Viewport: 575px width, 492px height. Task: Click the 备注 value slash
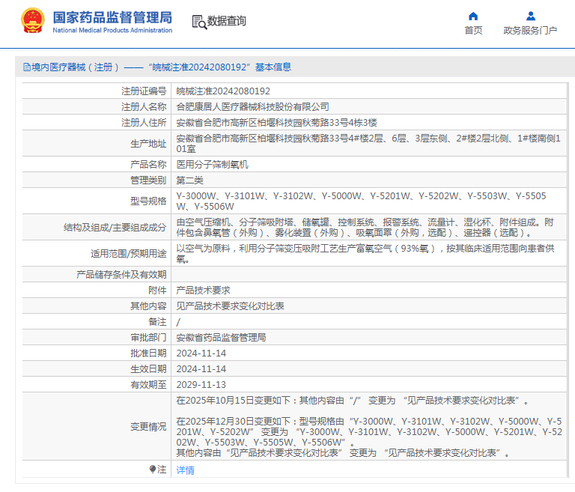[x=178, y=322]
